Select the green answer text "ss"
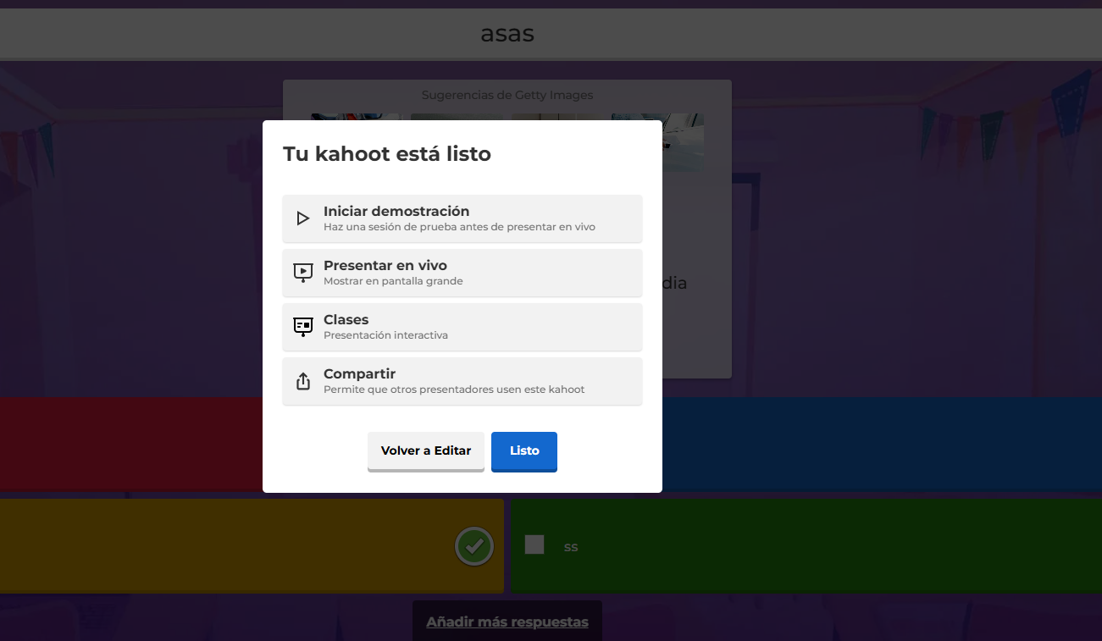Screen dimensions: 1102x641 point(571,547)
